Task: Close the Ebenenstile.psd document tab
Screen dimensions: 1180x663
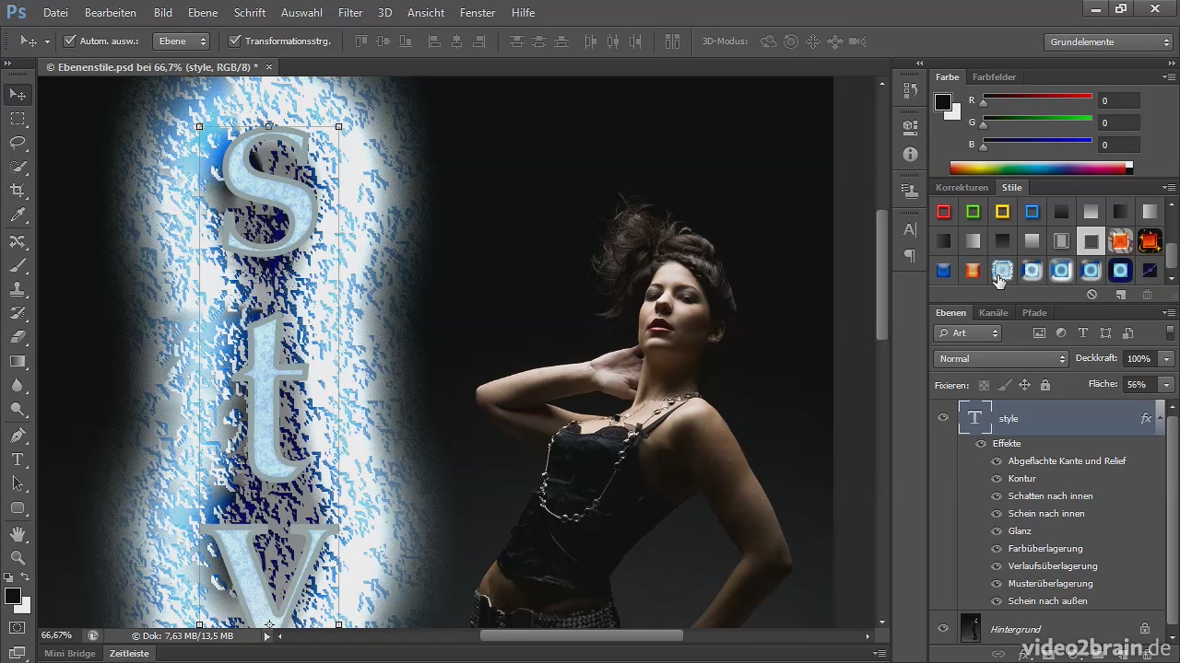Action: (x=269, y=67)
